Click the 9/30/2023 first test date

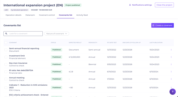[112, 64]
